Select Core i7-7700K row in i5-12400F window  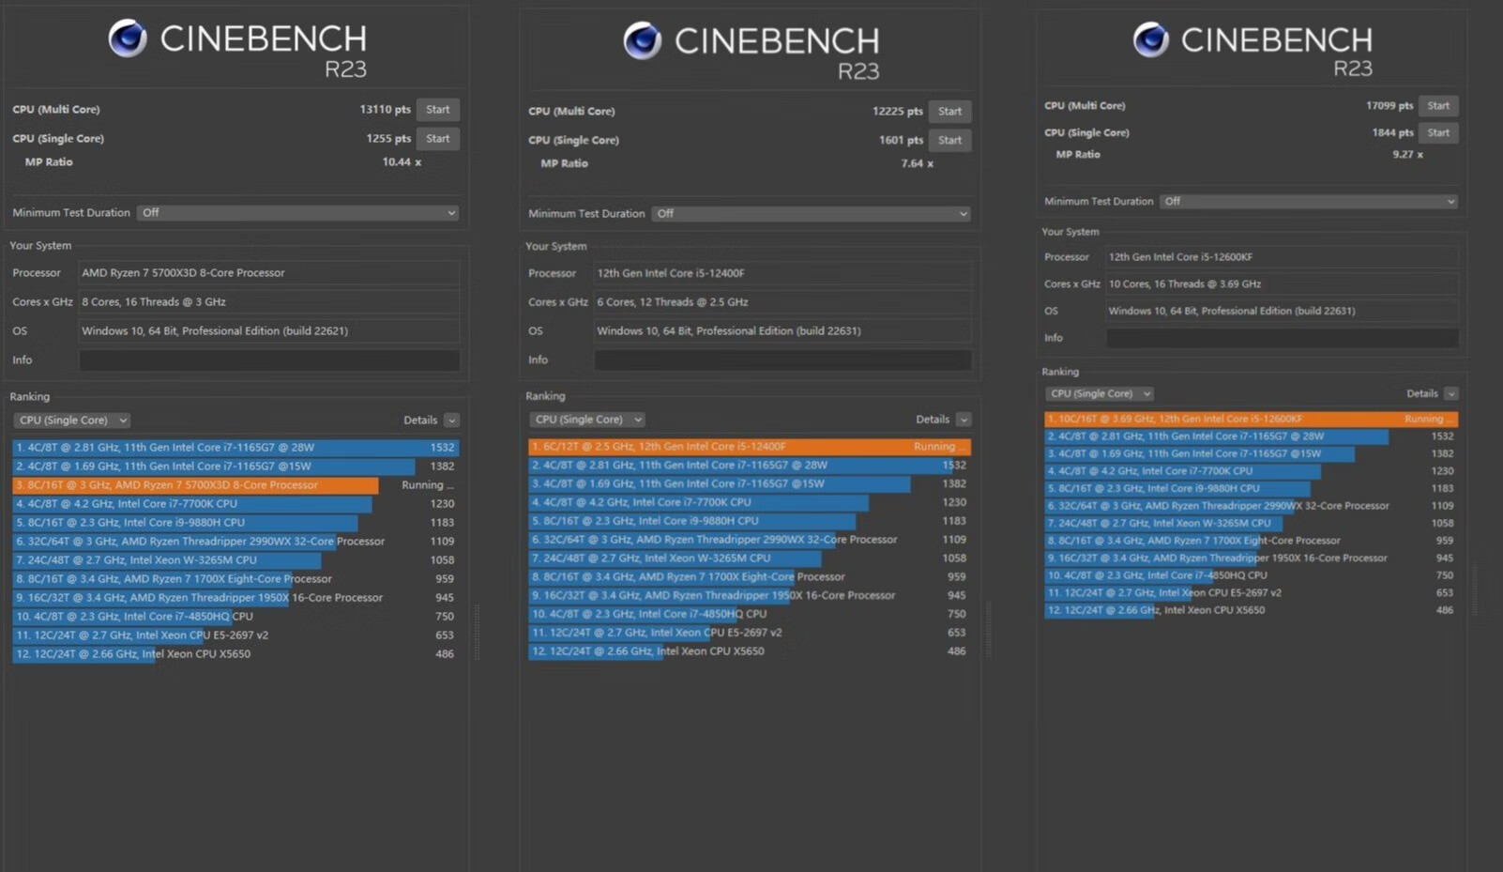[x=750, y=502]
